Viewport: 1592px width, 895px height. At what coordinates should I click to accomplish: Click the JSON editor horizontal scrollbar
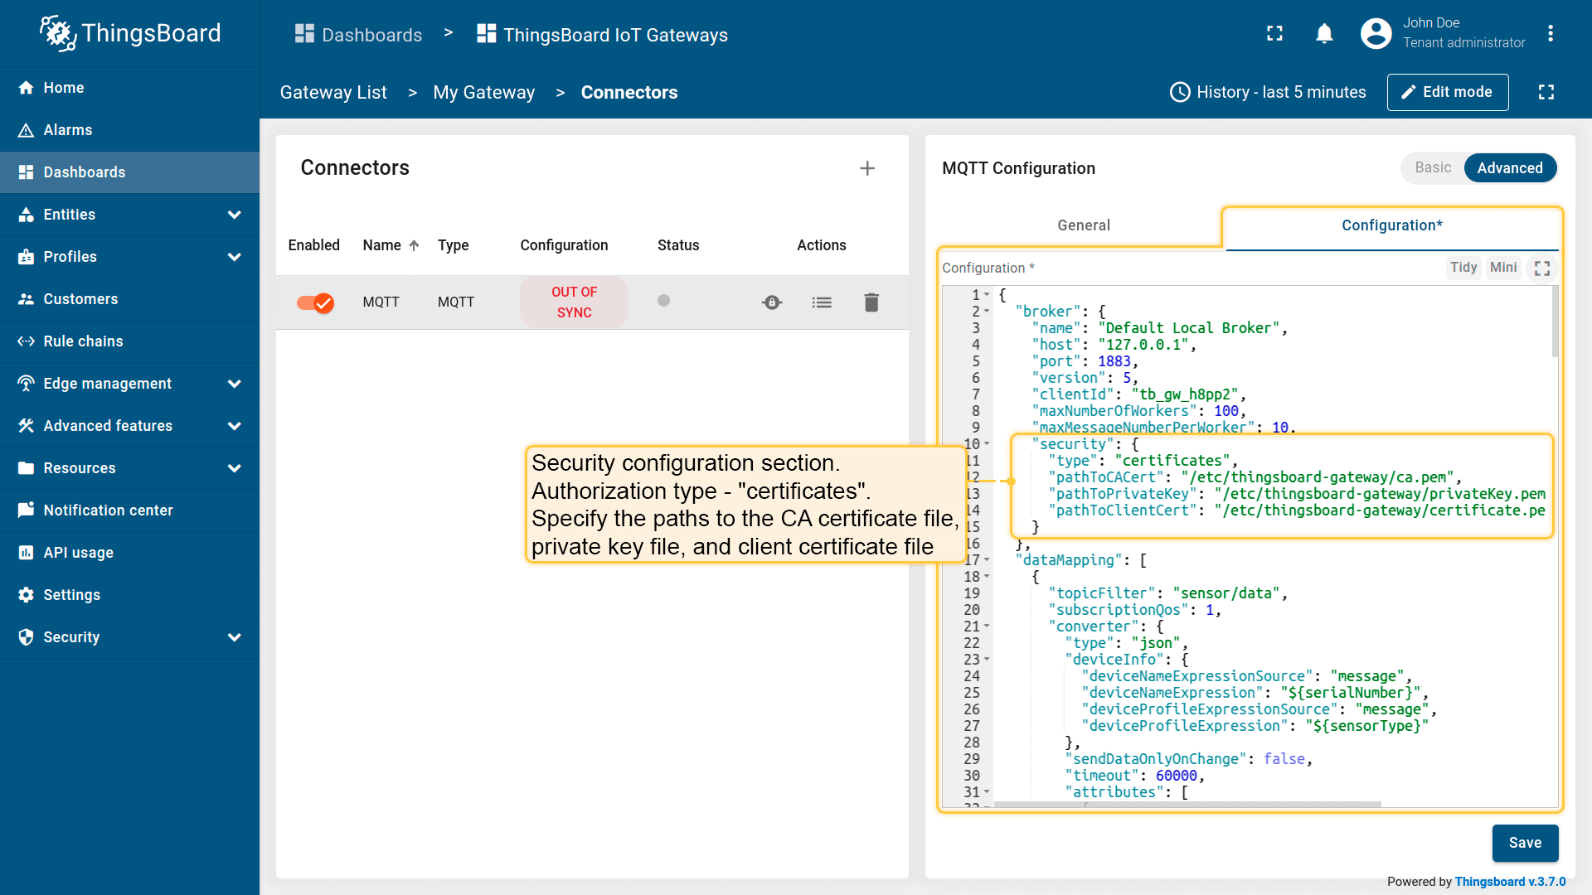[1187, 804]
